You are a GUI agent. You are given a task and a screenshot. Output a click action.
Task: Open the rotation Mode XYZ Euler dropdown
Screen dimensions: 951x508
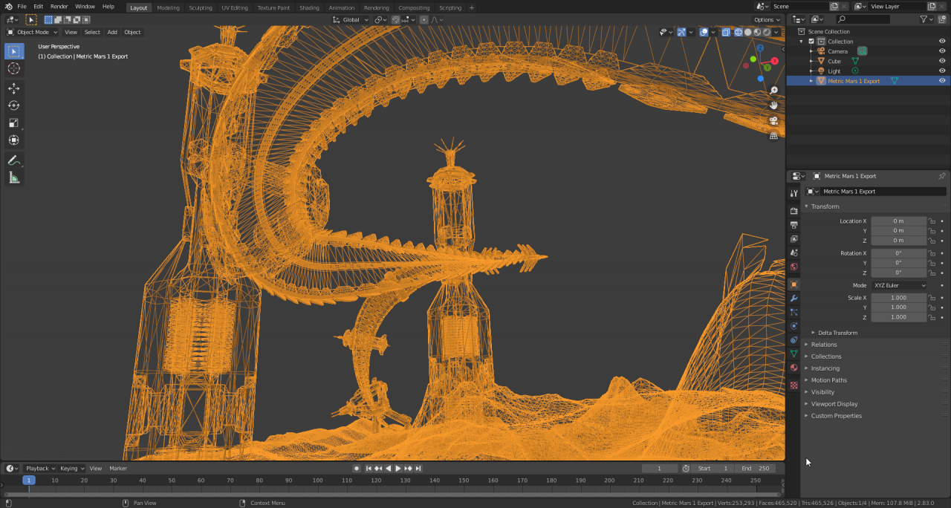(899, 285)
